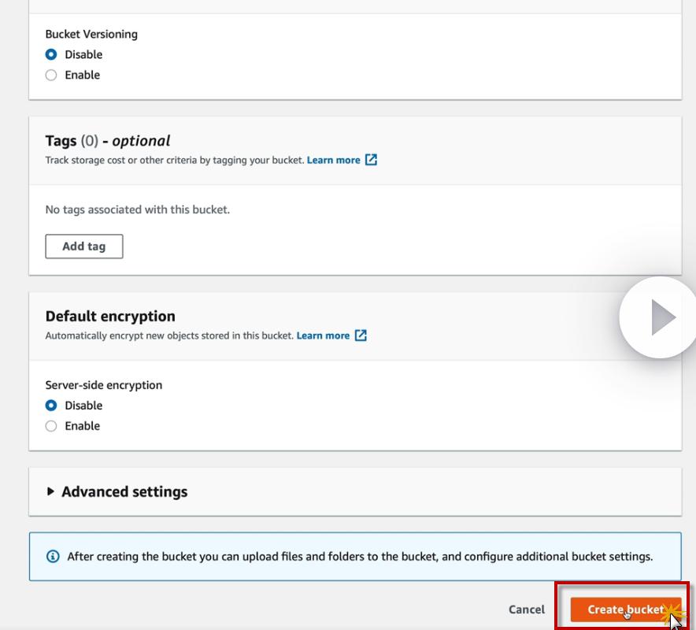Click the info icon in the blue notice box
Image resolution: width=696 pixels, height=630 pixels.
(x=53, y=557)
